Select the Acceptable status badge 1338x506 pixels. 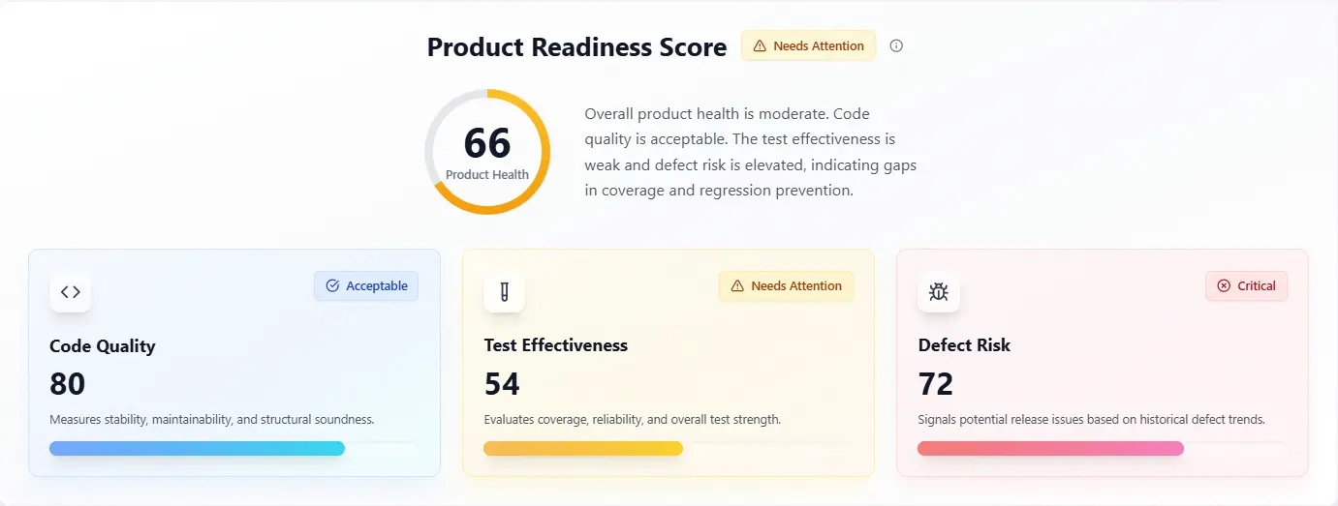366,285
